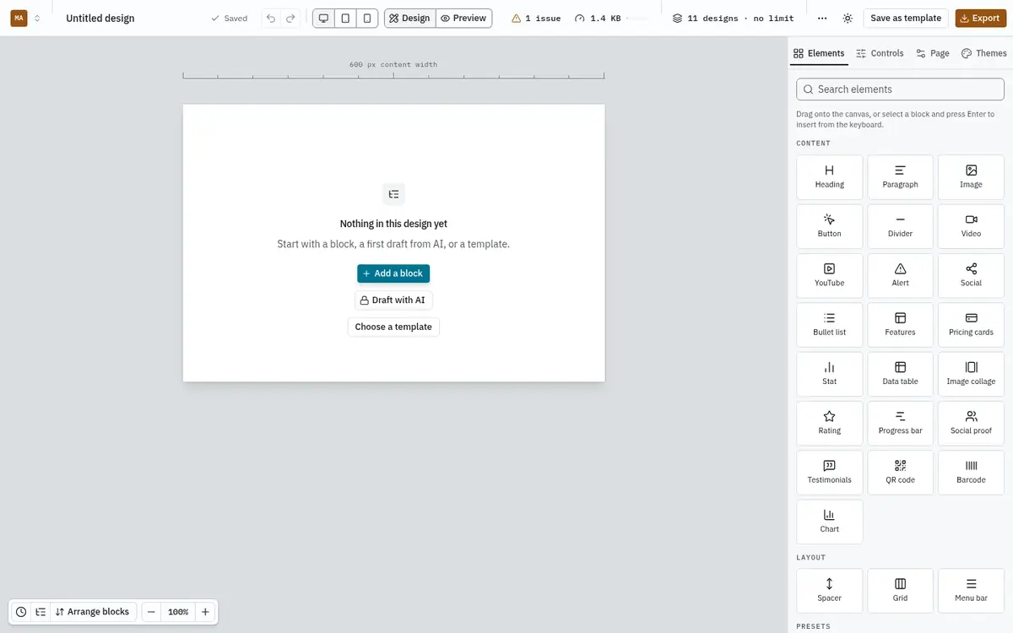
Task: Add a Bullet list element
Action: click(x=829, y=325)
